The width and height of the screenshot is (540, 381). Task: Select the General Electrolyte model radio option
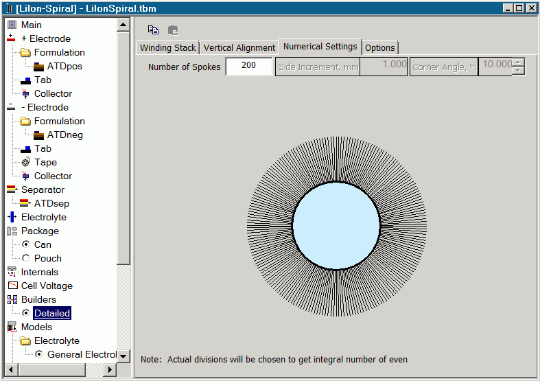click(39, 354)
